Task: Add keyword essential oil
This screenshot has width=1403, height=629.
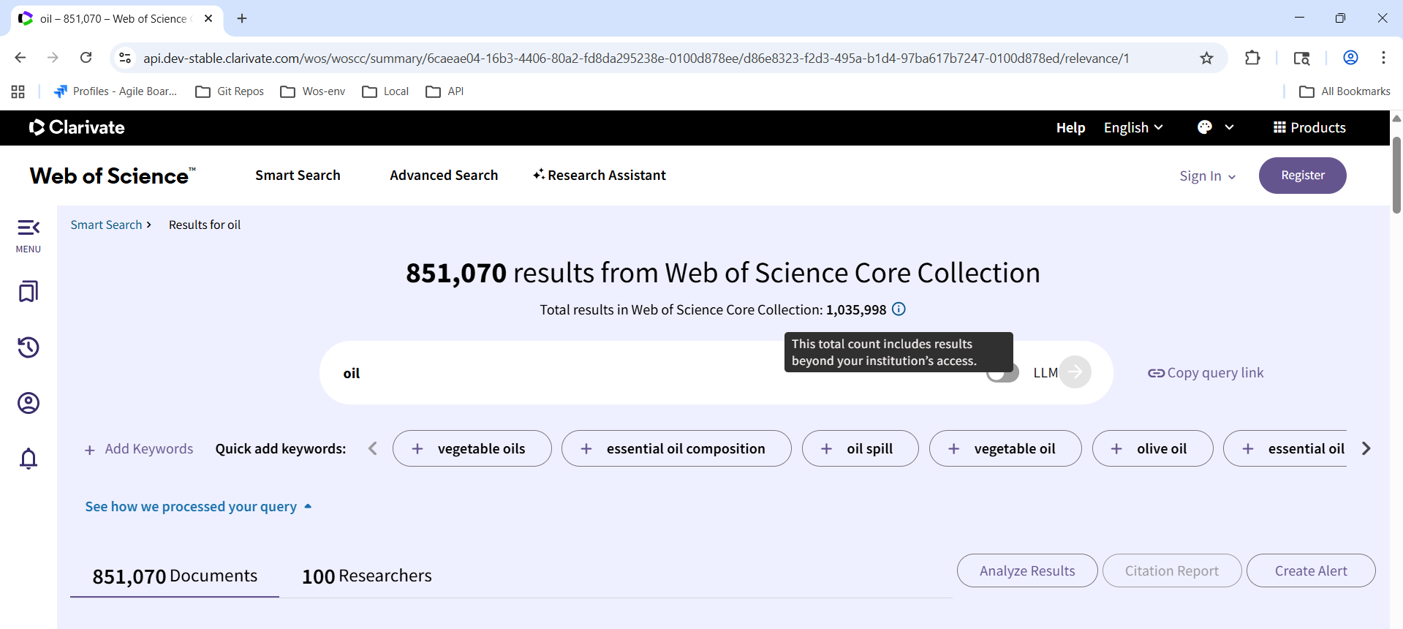Action: (1285, 448)
